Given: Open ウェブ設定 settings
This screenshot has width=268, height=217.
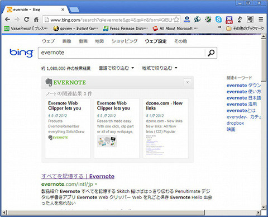Looking at the screenshot, I should [156, 41].
